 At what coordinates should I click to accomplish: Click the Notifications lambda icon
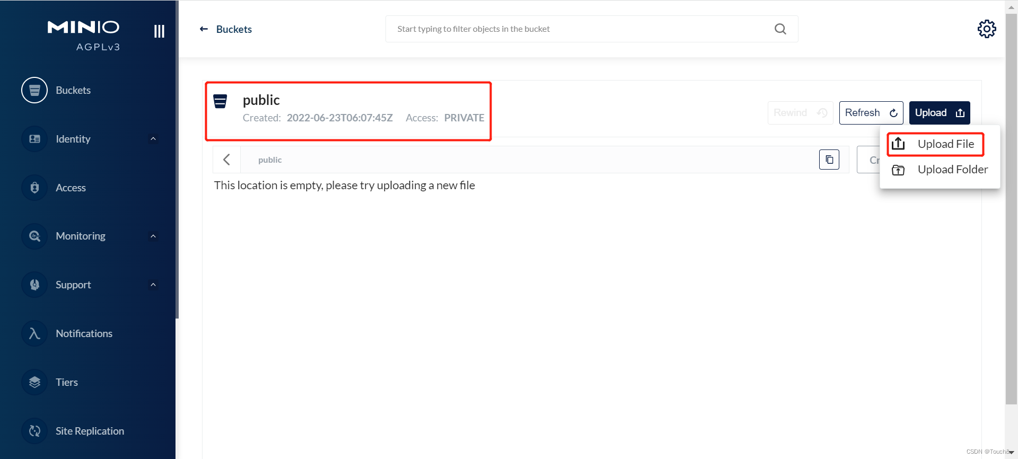pyautogui.click(x=34, y=333)
